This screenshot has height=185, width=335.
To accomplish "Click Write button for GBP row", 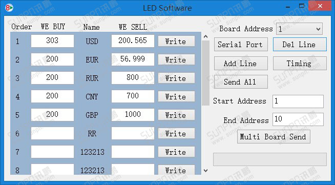I will click(x=176, y=115).
